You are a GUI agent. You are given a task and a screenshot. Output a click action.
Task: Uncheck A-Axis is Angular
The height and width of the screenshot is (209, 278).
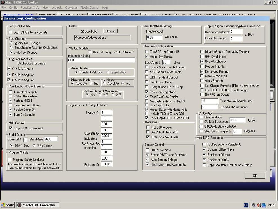point(10,69)
